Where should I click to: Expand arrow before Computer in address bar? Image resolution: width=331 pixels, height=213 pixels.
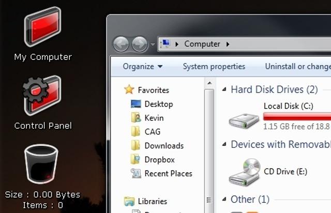point(177,44)
